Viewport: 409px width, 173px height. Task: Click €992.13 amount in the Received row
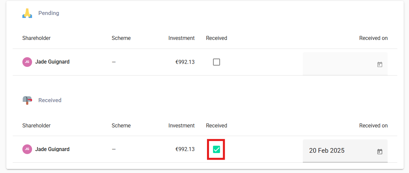pyautogui.click(x=185, y=149)
